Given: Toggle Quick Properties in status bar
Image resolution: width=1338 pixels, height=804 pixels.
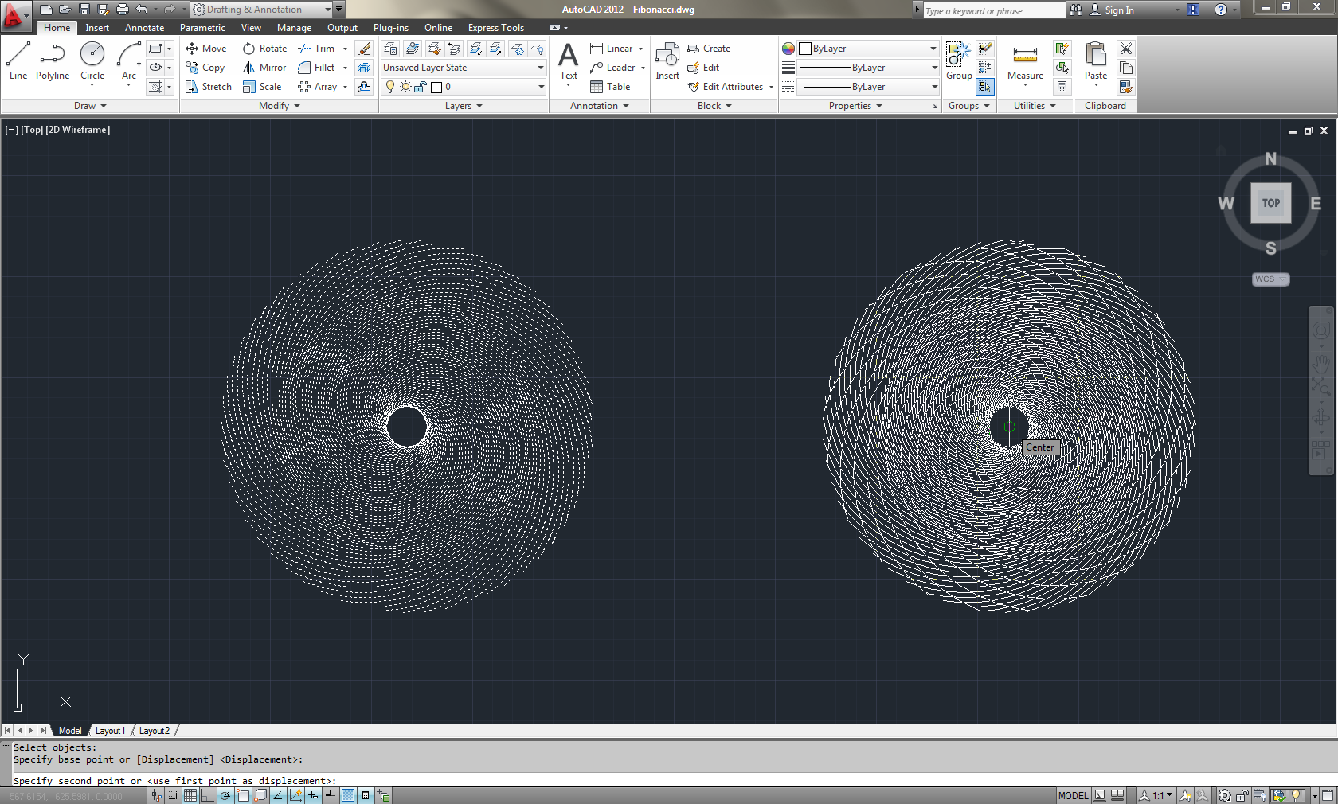Looking at the screenshot, I should click(366, 795).
